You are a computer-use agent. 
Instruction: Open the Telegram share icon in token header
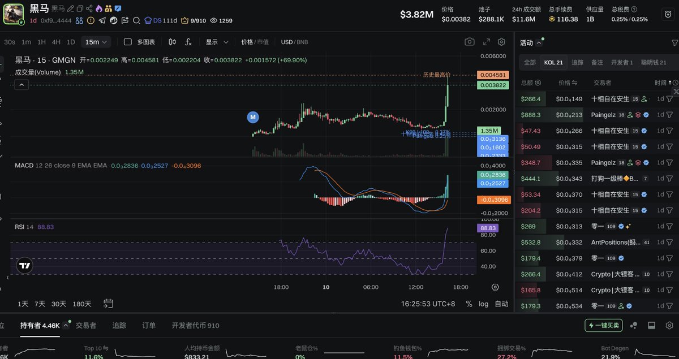[102, 20]
